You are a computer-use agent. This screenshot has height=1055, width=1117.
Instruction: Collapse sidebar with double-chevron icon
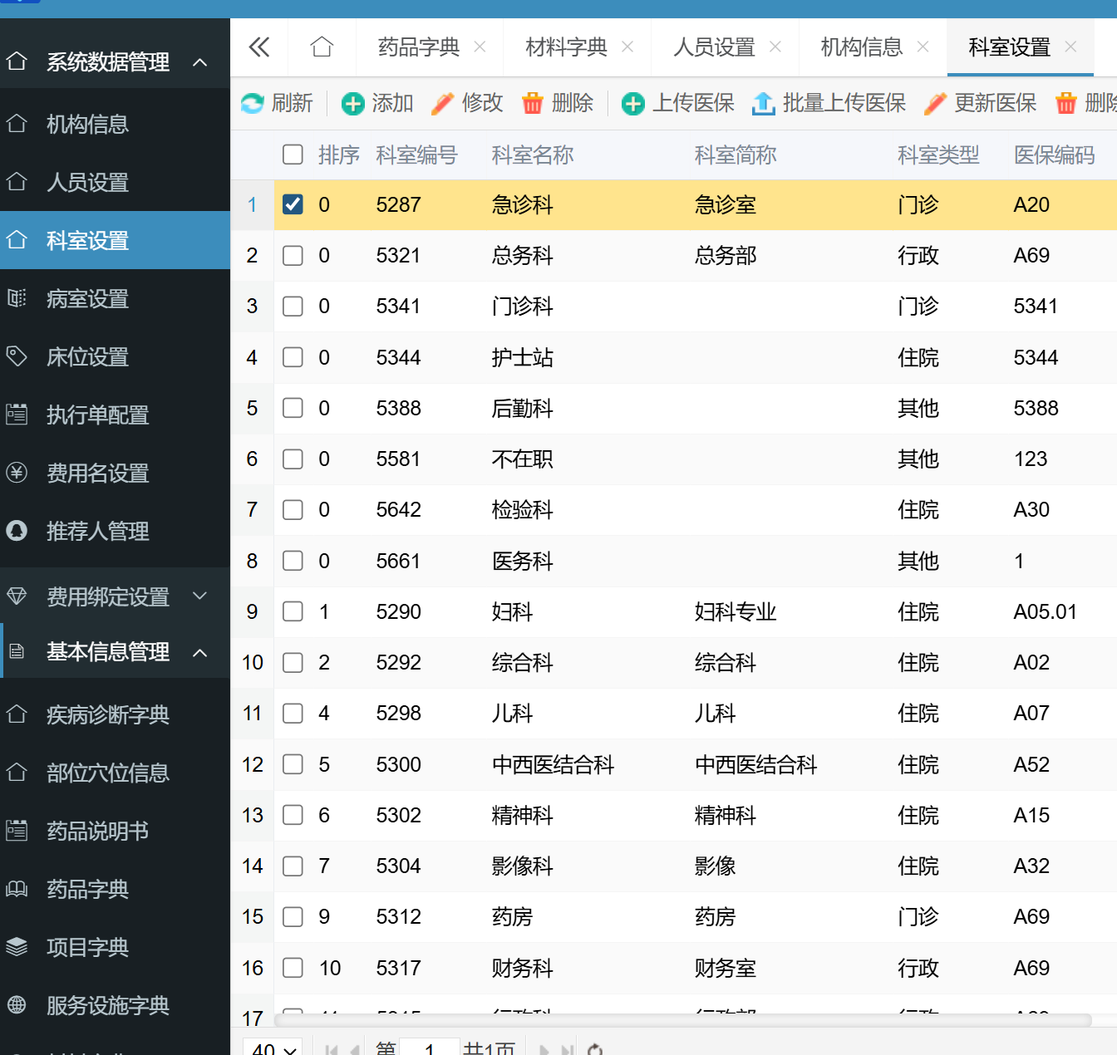(x=259, y=47)
